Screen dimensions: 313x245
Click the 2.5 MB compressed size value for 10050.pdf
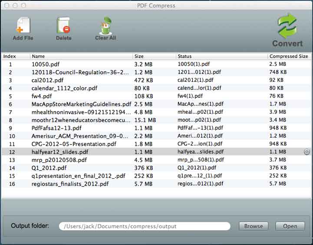pyautogui.click(x=278, y=64)
